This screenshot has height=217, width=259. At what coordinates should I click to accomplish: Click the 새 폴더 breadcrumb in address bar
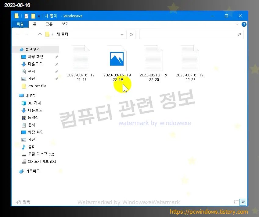[x=62, y=34]
